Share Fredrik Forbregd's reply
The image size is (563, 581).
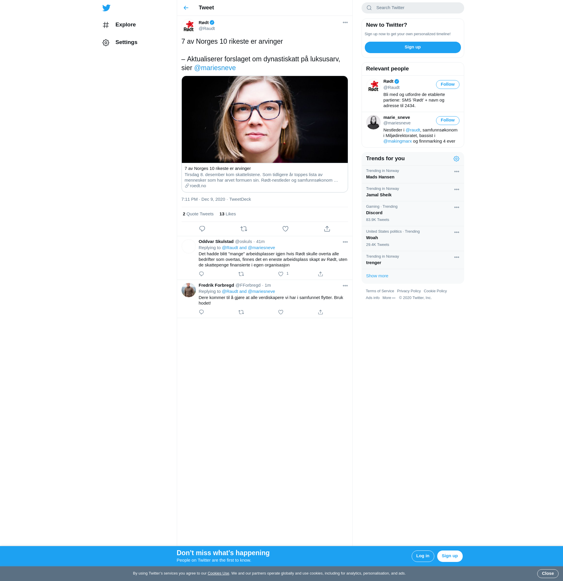pyautogui.click(x=320, y=312)
